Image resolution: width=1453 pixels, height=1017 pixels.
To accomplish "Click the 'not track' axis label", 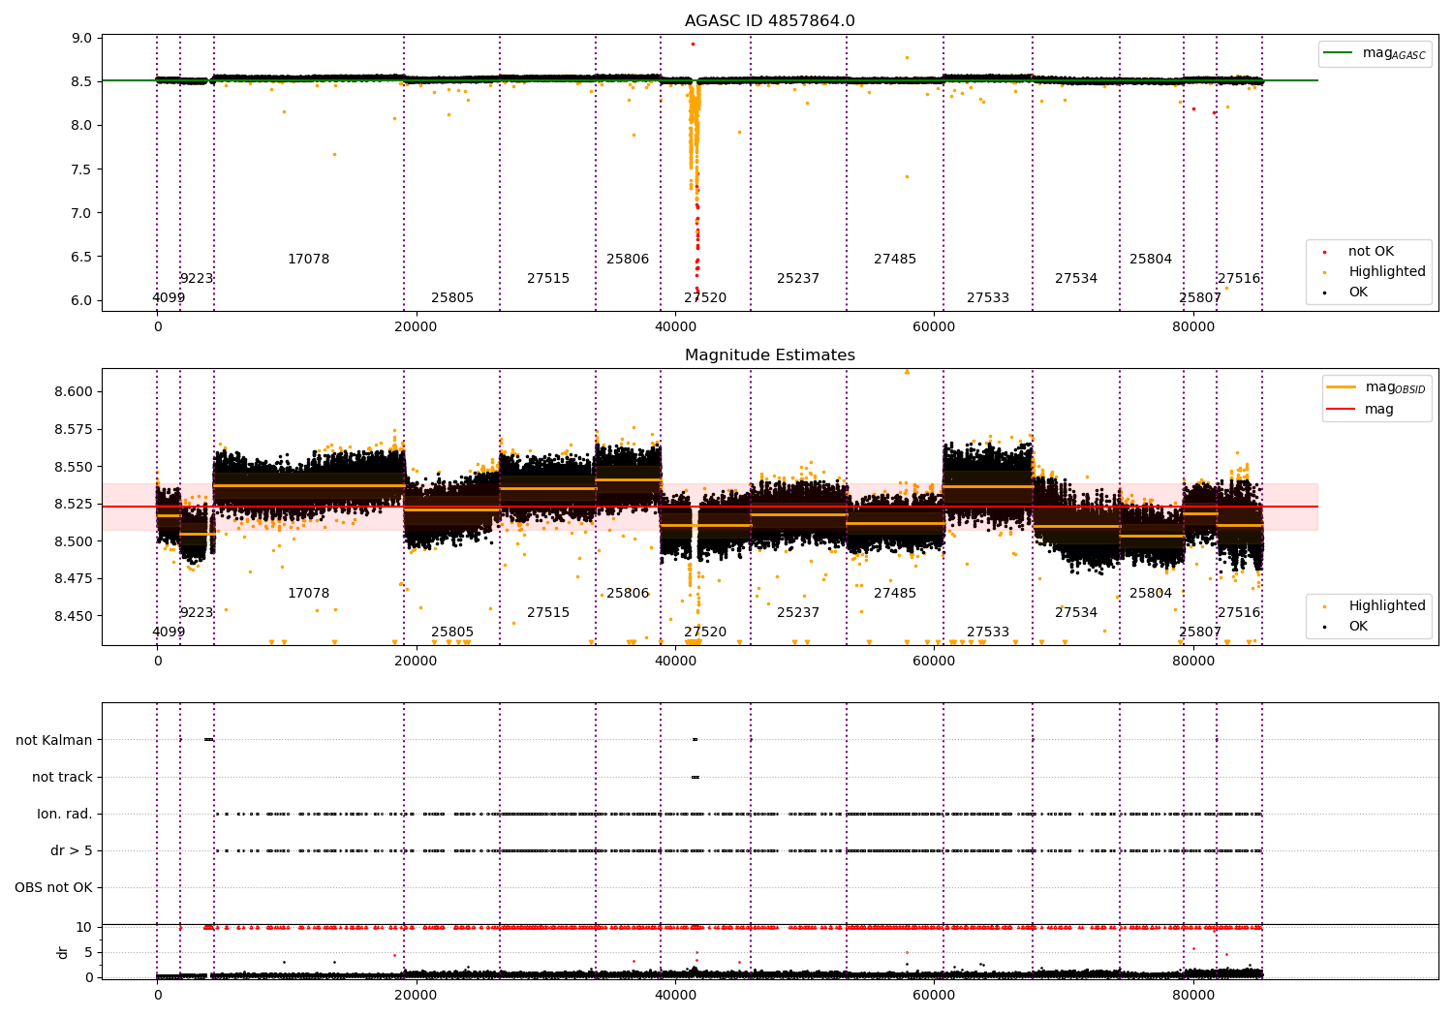I will click(x=62, y=777).
